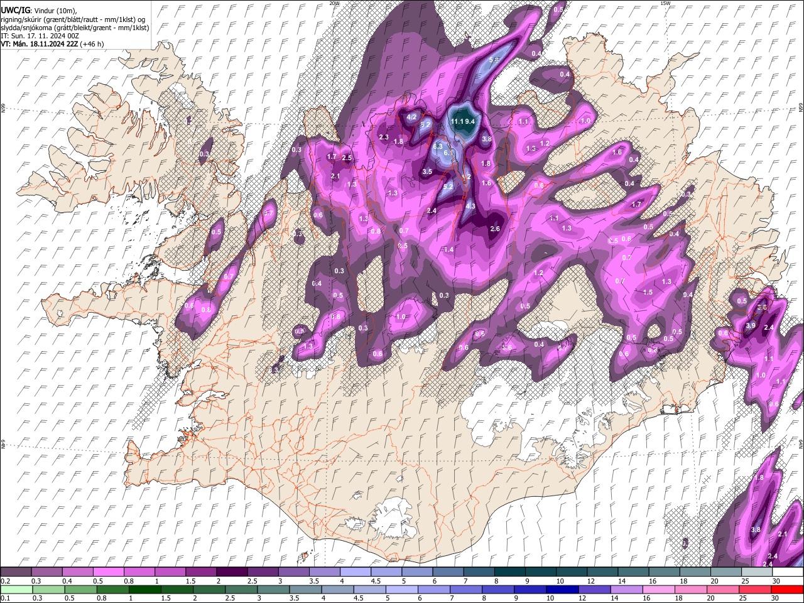Click the 0.1 label on the lower color scale

point(5,598)
